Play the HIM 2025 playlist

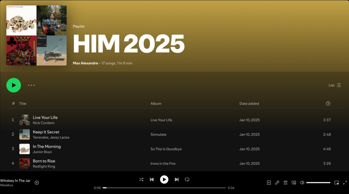[14, 85]
